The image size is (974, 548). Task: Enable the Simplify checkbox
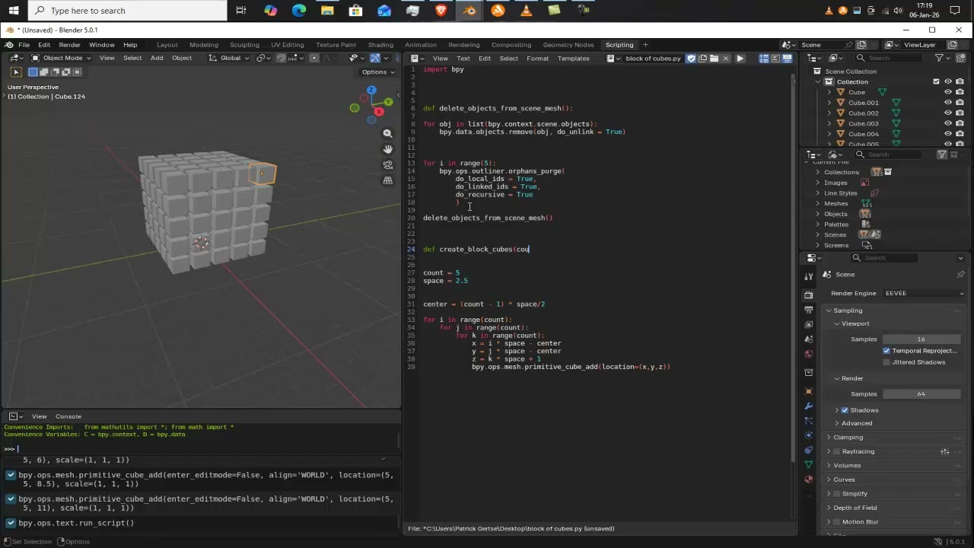coord(837,494)
